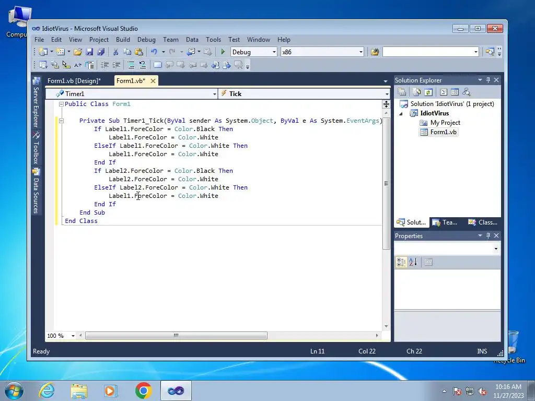This screenshot has width=535, height=401.
Task: Open the Build menu
Action: 123,40
